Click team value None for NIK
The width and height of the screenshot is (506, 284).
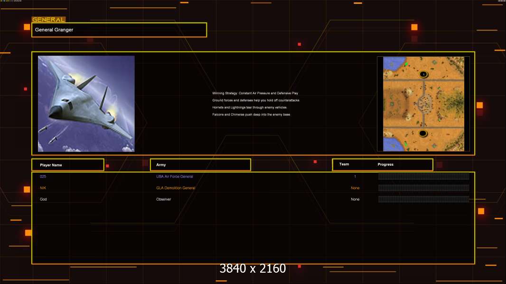click(x=355, y=188)
